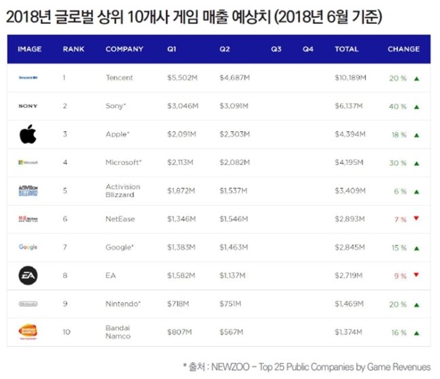440x379 pixels.
Task: Select the Activision Blizzard company name
Action: (122, 191)
